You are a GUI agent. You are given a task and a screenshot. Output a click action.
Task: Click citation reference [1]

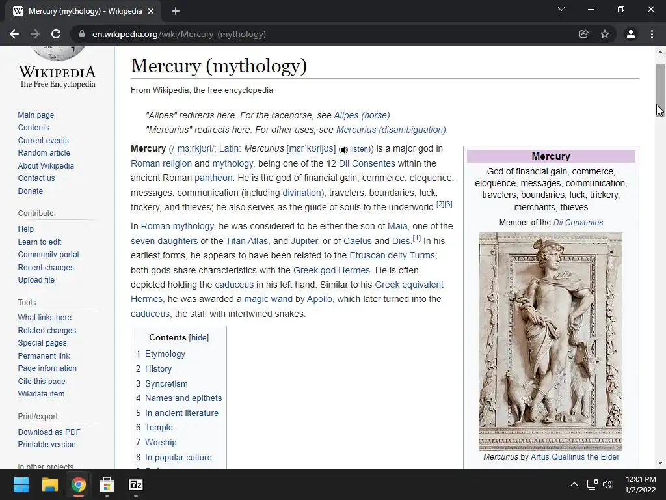417,238
